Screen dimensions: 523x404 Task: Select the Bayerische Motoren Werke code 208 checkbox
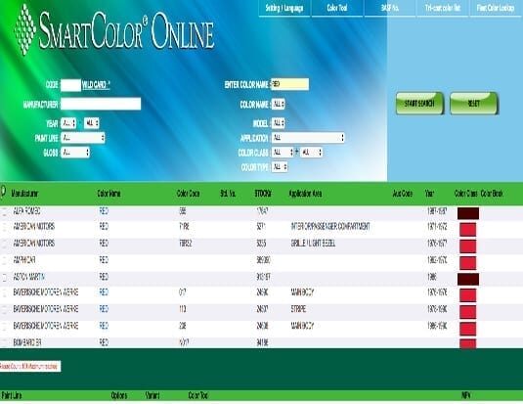point(5,326)
